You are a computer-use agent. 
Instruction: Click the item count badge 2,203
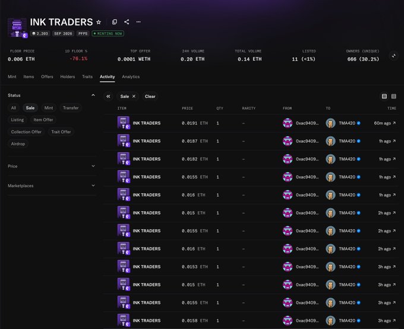pos(40,33)
